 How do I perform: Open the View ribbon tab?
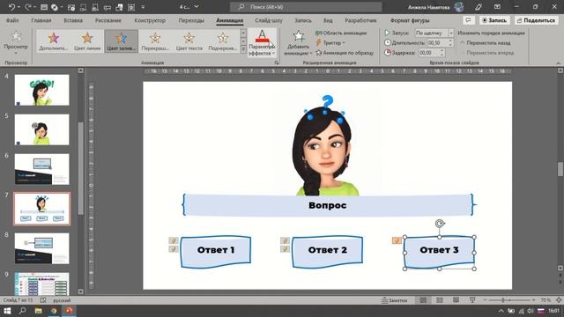click(x=328, y=20)
